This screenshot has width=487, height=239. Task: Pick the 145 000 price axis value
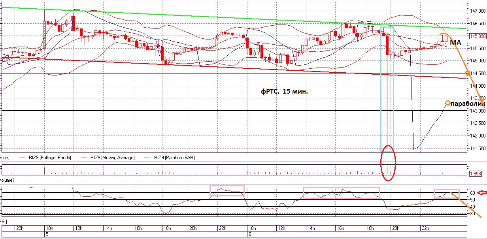pyautogui.click(x=479, y=61)
